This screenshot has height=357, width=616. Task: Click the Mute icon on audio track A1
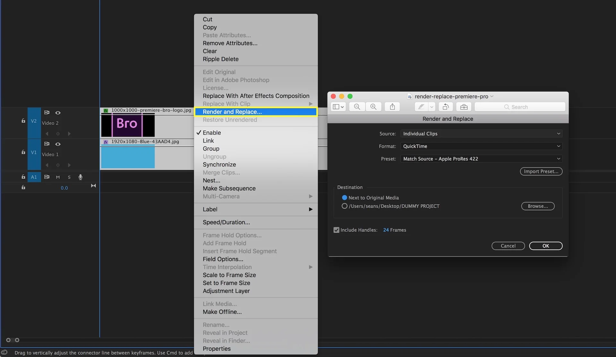pos(58,177)
